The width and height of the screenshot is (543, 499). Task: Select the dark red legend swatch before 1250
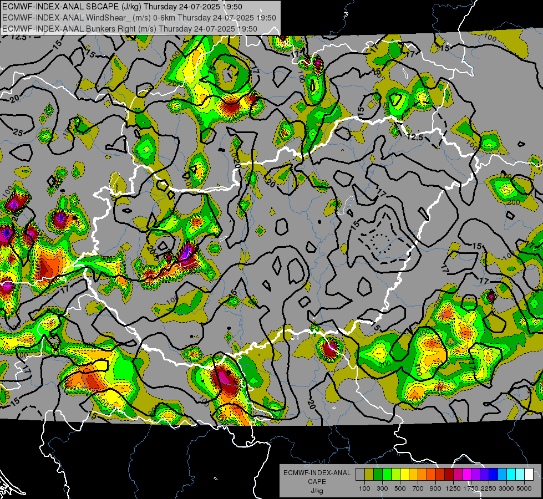(449, 475)
